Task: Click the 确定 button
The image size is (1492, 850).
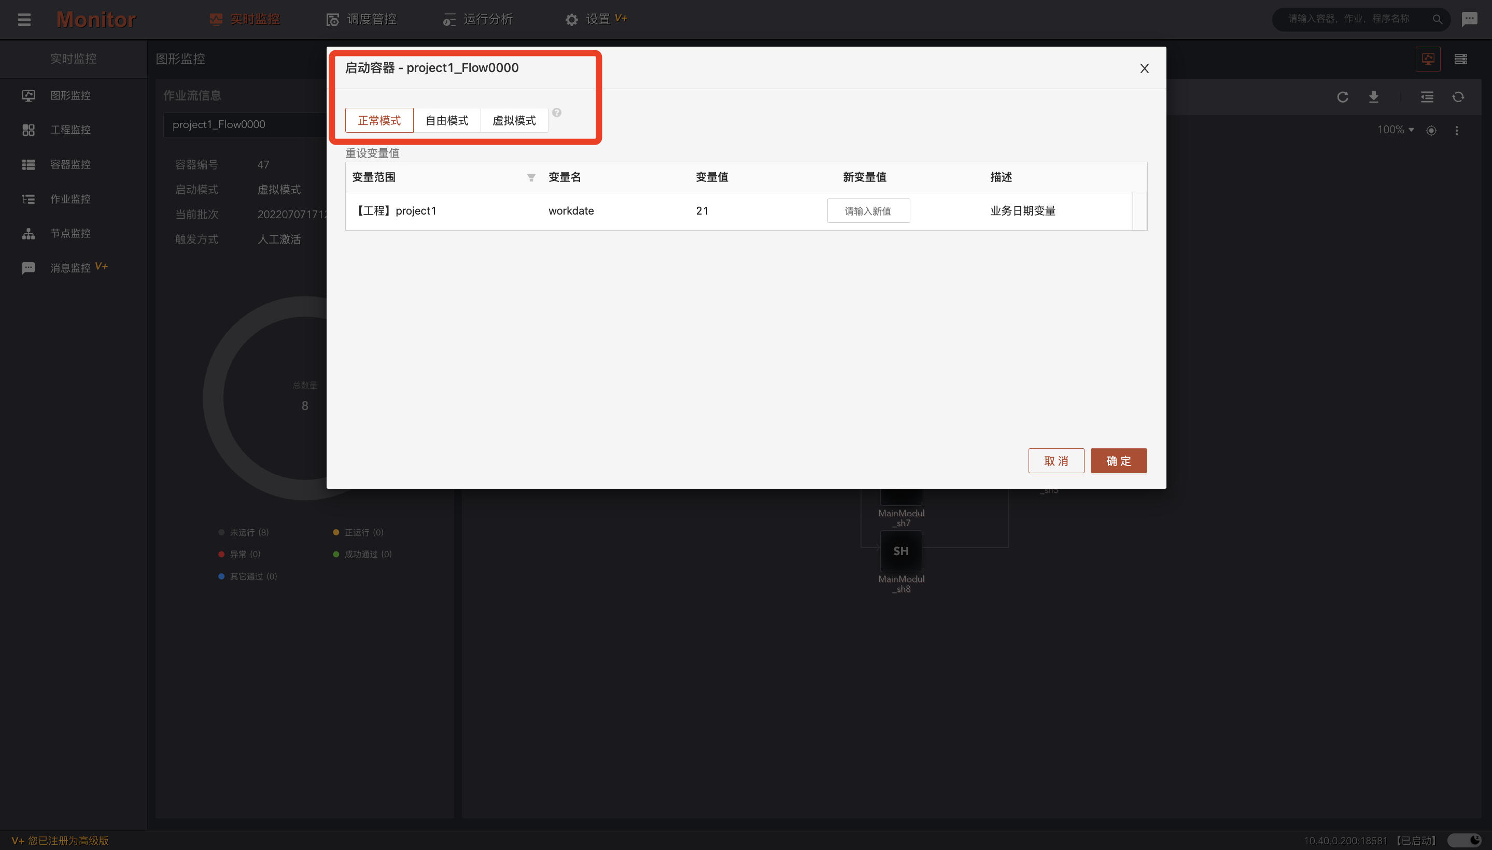Action: pyautogui.click(x=1118, y=461)
